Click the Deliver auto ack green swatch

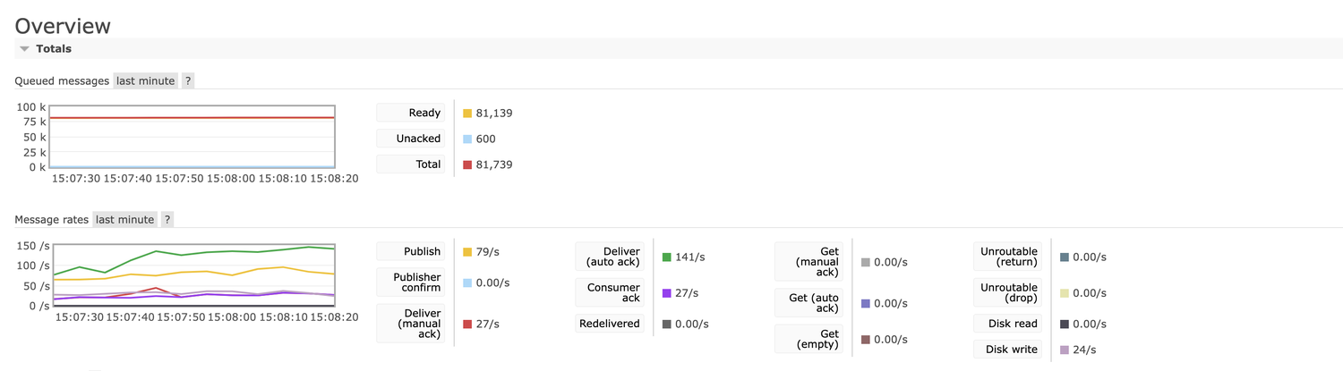pos(667,257)
